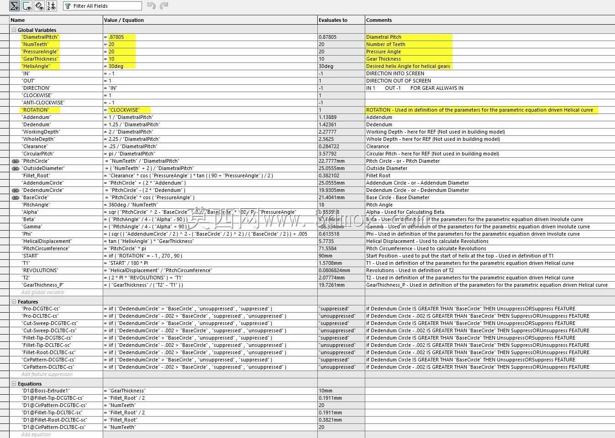This screenshot has width=615, height=438.
Task: Select the "ROTATION" variable name
Action: [35, 110]
